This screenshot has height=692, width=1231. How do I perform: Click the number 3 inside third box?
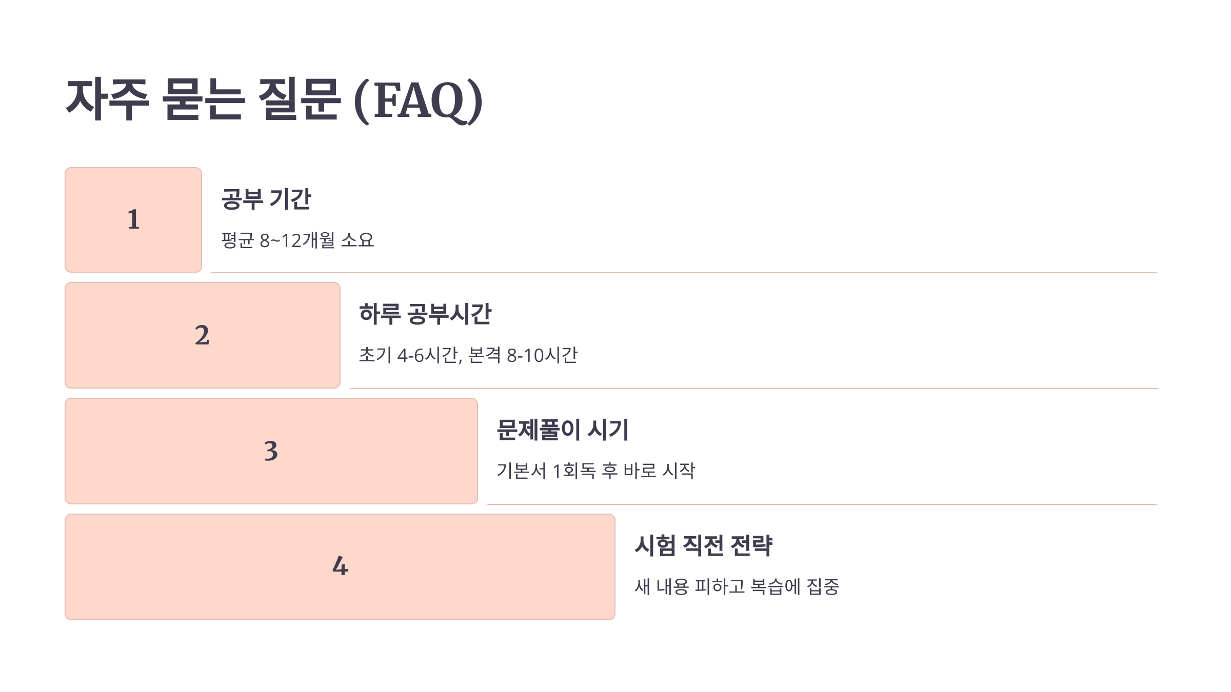pyautogui.click(x=271, y=451)
